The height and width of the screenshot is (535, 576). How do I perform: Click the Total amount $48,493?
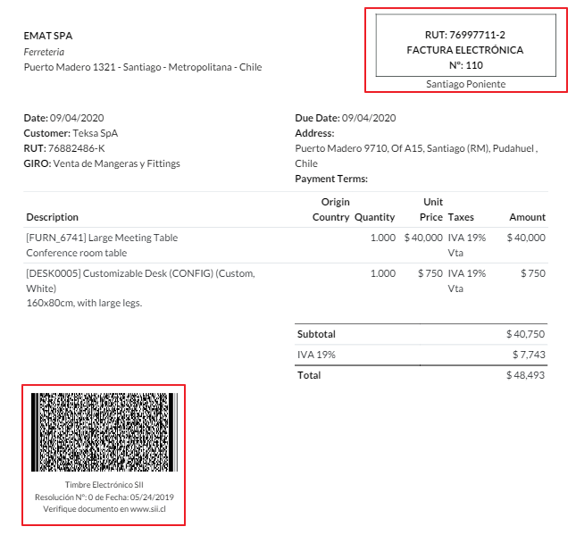click(x=525, y=375)
